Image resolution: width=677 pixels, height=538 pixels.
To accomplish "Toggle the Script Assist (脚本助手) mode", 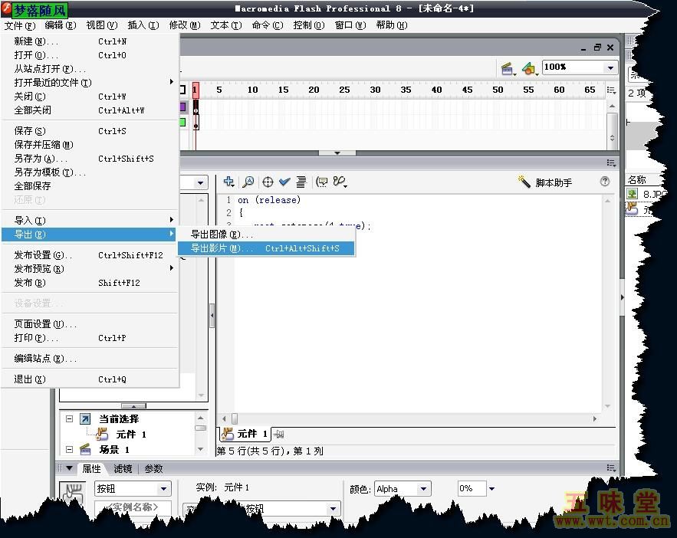I will (545, 182).
